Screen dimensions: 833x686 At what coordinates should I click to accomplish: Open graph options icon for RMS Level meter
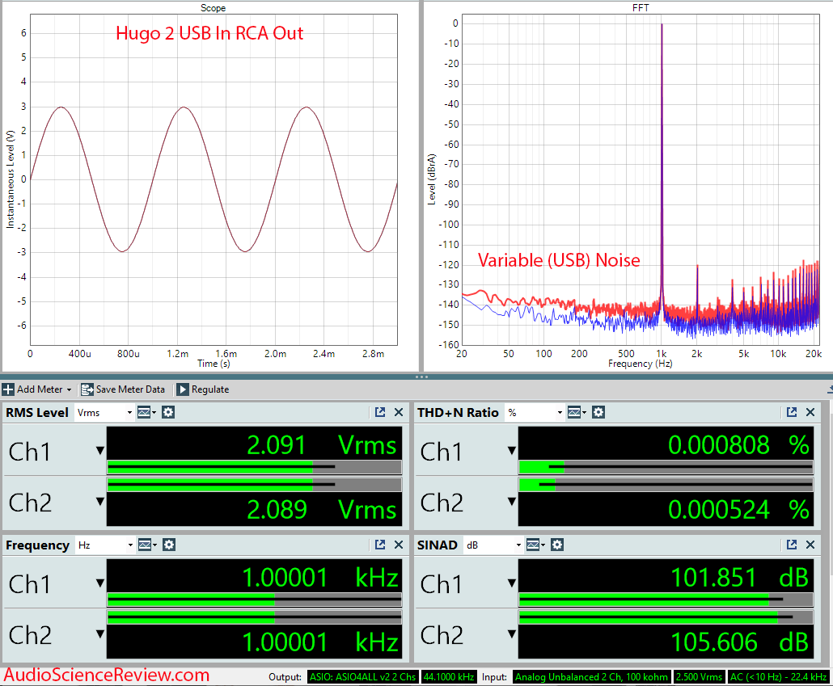click(x=146, y=413)
